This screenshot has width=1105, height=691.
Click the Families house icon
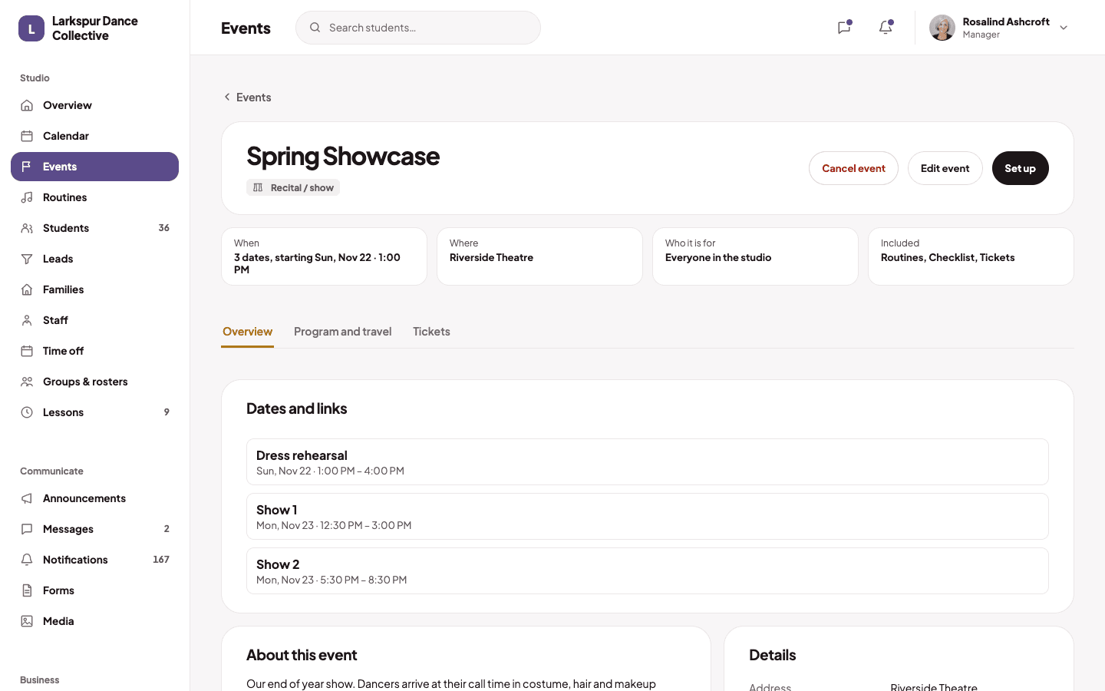(27, 289)
